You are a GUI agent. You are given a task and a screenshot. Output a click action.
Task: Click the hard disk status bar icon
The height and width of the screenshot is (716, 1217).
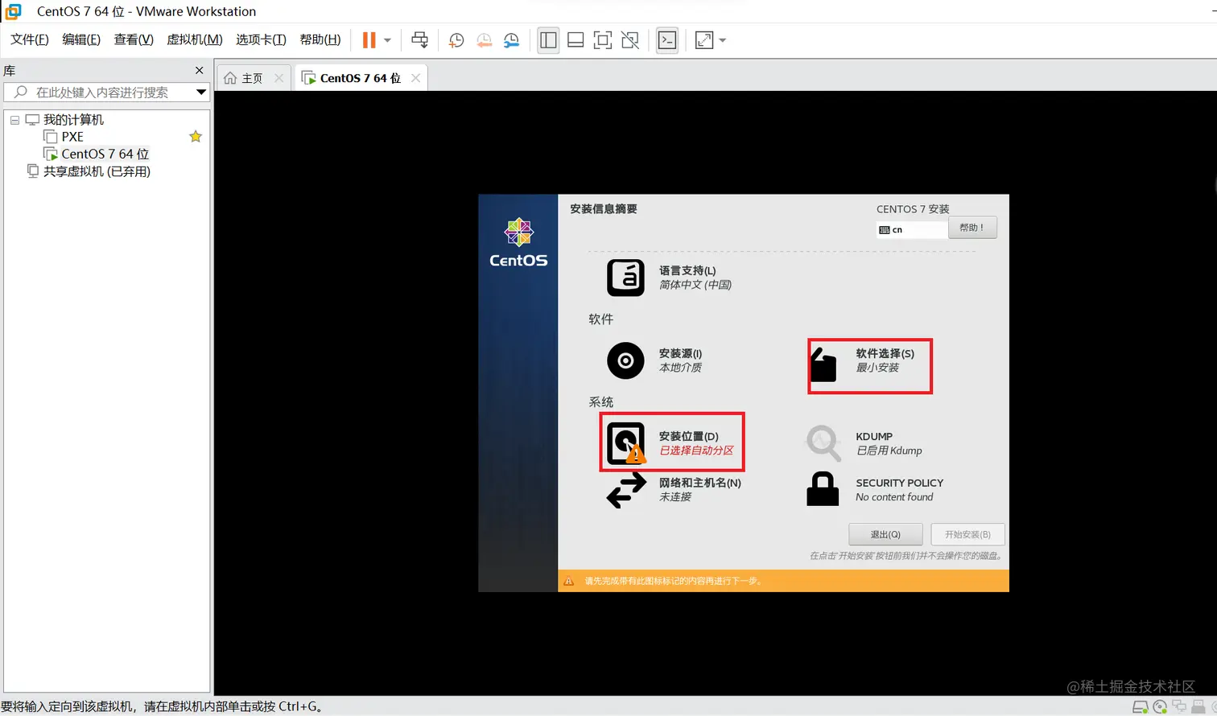pos(1141,707)
